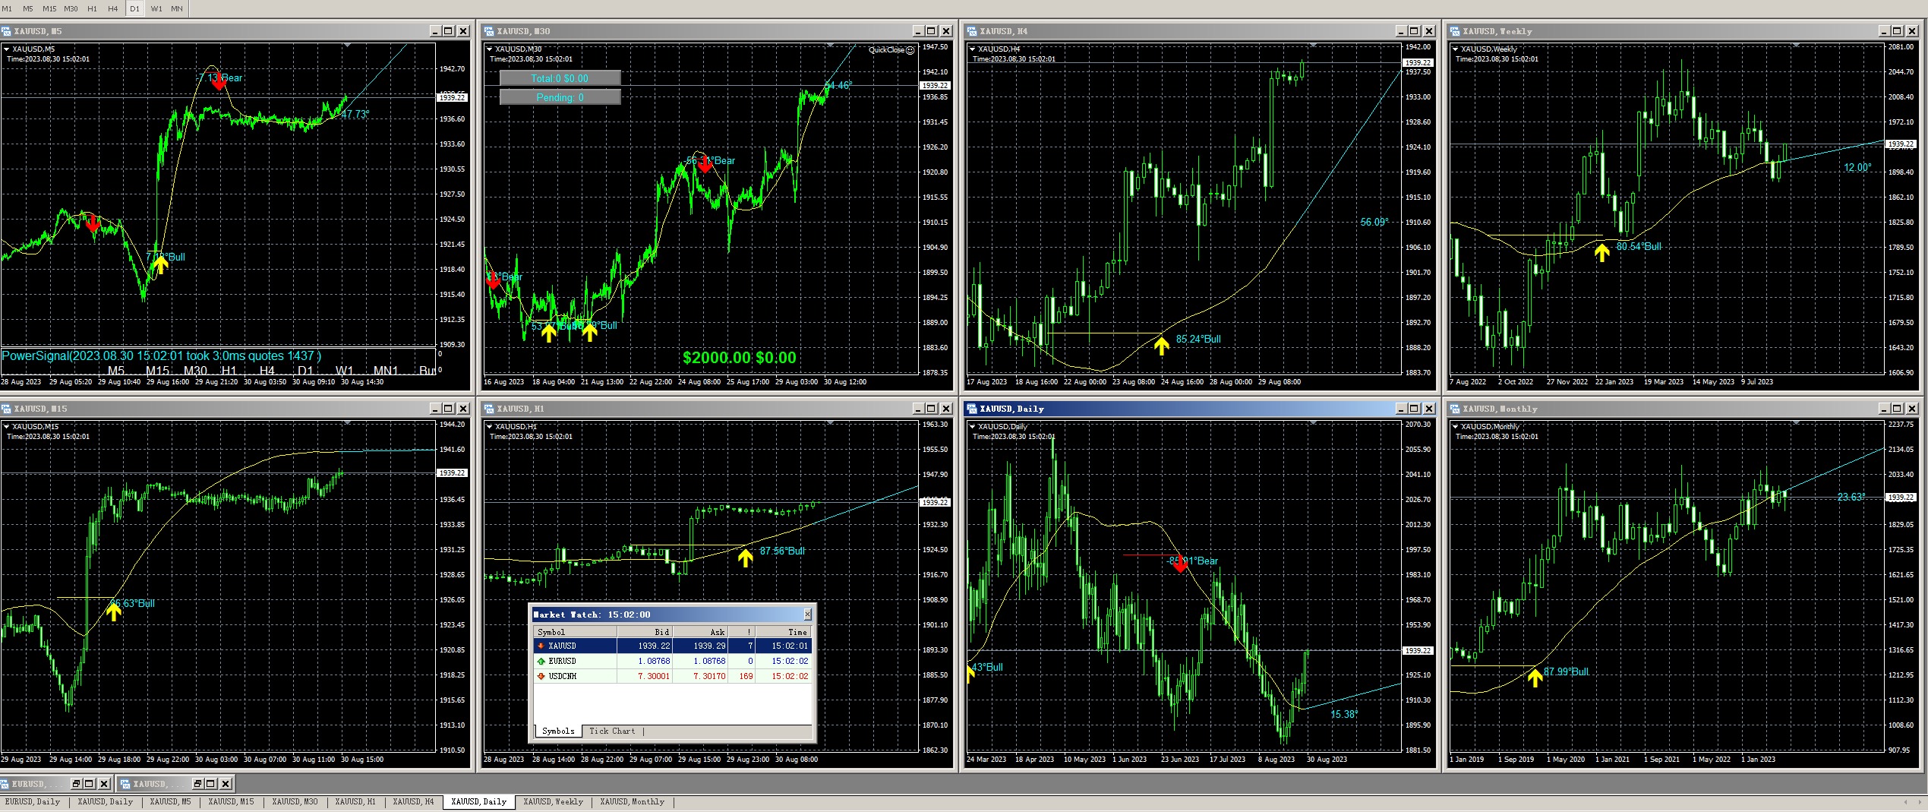Expand the triangle beside XAUUSD,Daily chart label

click(x=973, y=427)
